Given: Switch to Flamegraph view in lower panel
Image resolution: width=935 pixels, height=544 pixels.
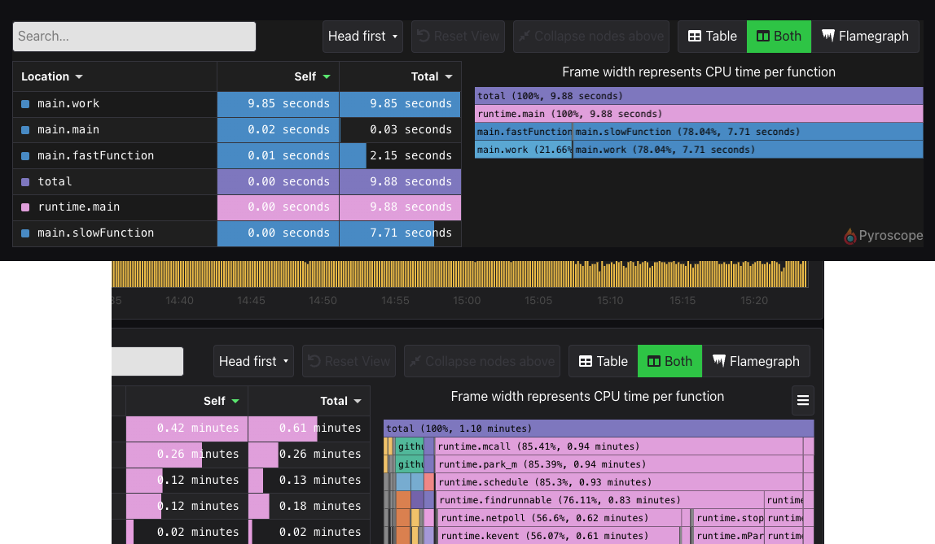Looking at the screenshot, I should click(756, 361).
